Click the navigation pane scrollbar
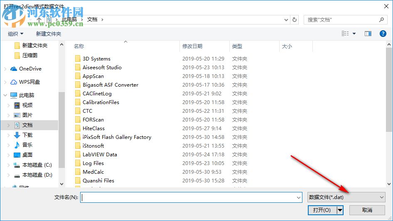The image size is (393, 221). [61, 130]
